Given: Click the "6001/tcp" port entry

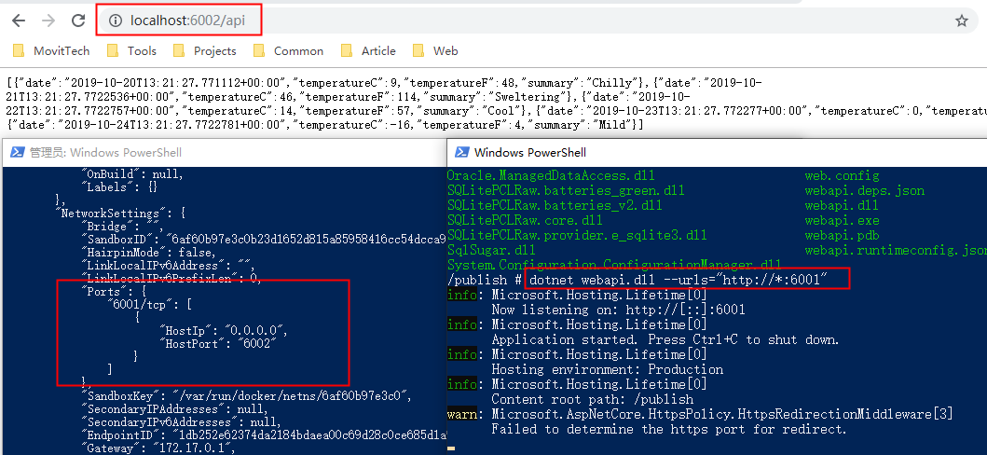Looking at the screenshot, I should pos(151,304).
